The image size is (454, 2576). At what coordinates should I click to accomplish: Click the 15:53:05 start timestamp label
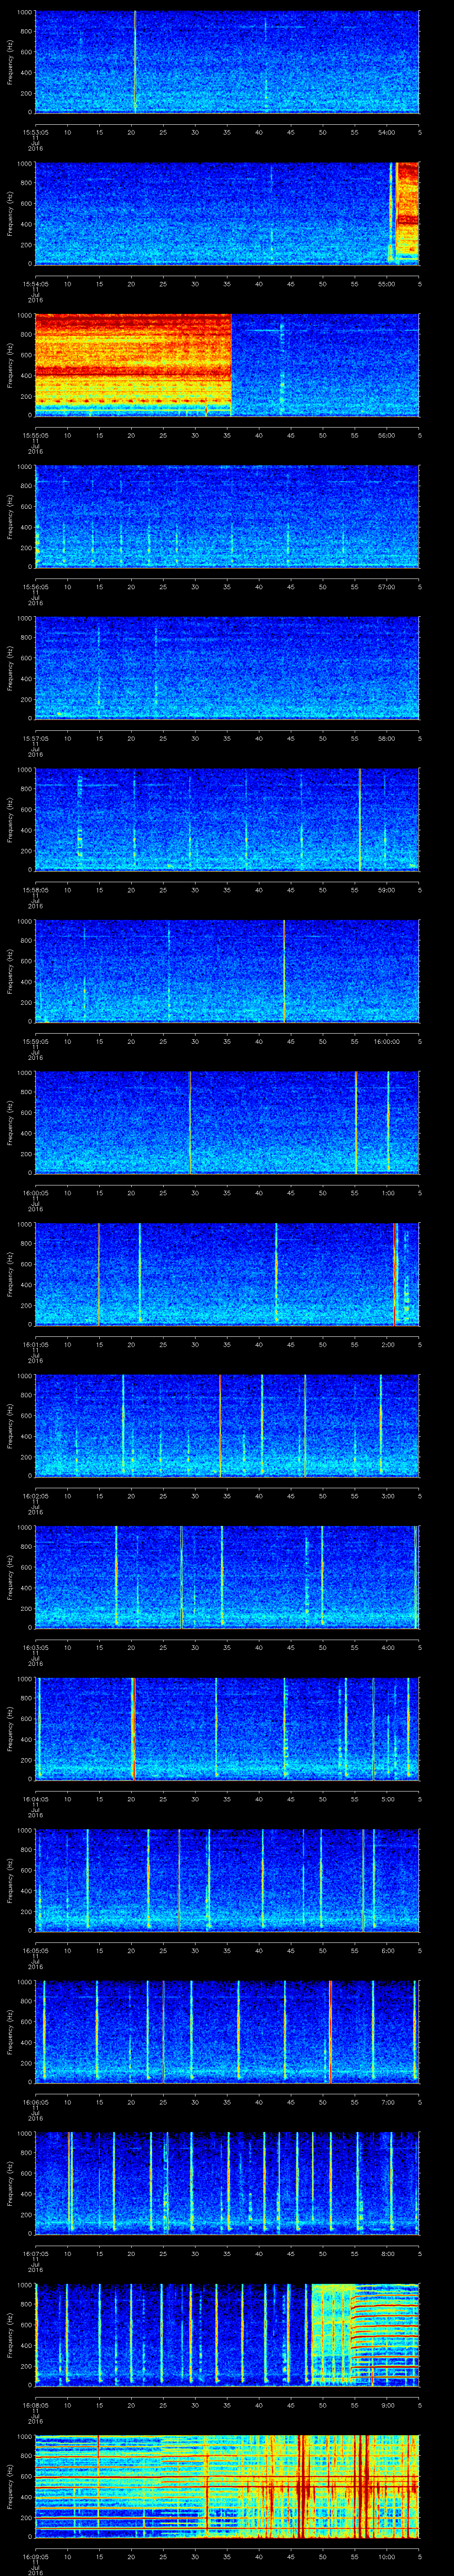point(35,132)
